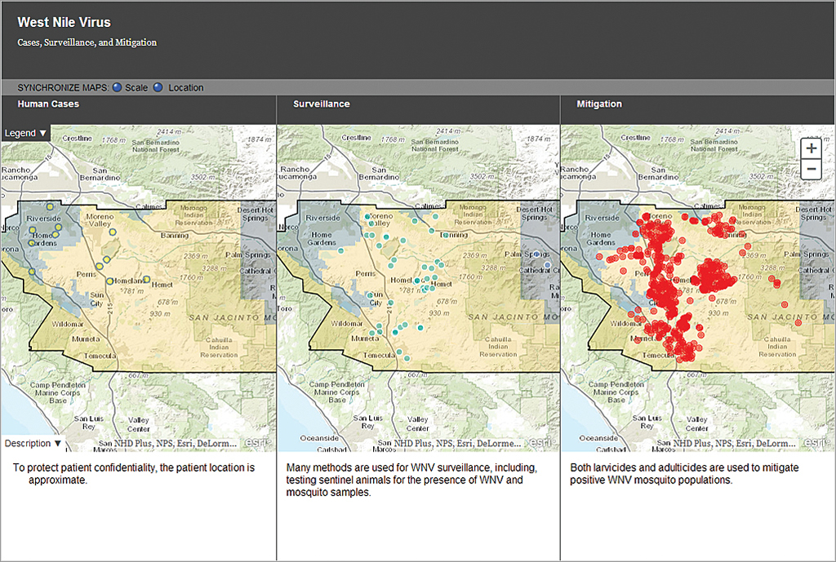Image resolution: width=836 pixels, height=562 pixels.
Task: Select the Surveillance panel header
Action: click(321, 104)
